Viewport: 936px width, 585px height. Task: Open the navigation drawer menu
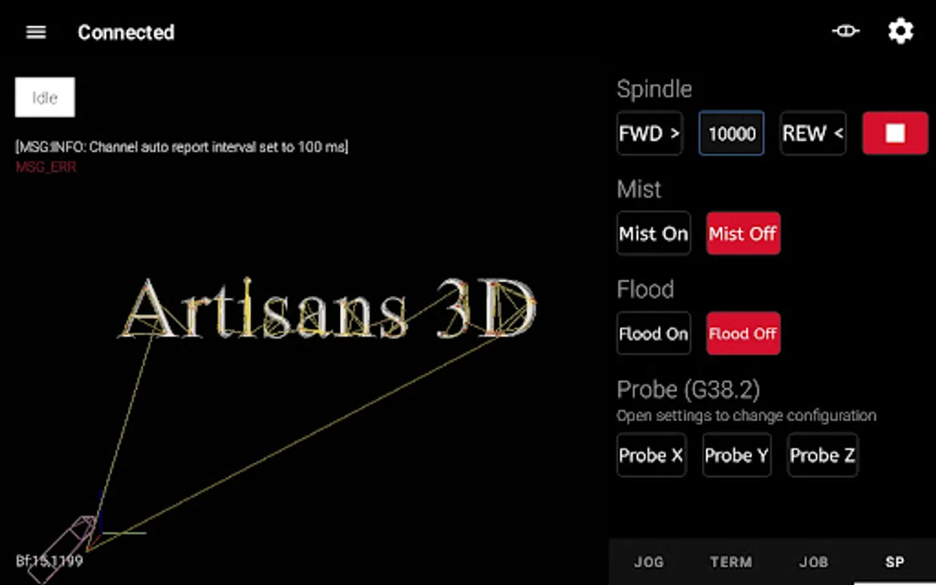pyautogui.click(x=36, y=32)
